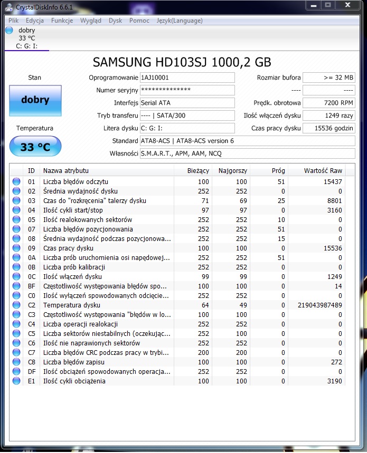The image size is (367, 453).
Task: Click the 7200 RPM rotation speed field
Action: [x=329, y=103]
